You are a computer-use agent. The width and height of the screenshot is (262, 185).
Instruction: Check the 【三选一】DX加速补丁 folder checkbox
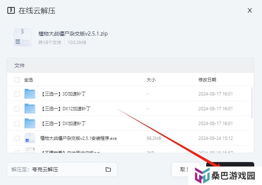[x=17, y=124]
